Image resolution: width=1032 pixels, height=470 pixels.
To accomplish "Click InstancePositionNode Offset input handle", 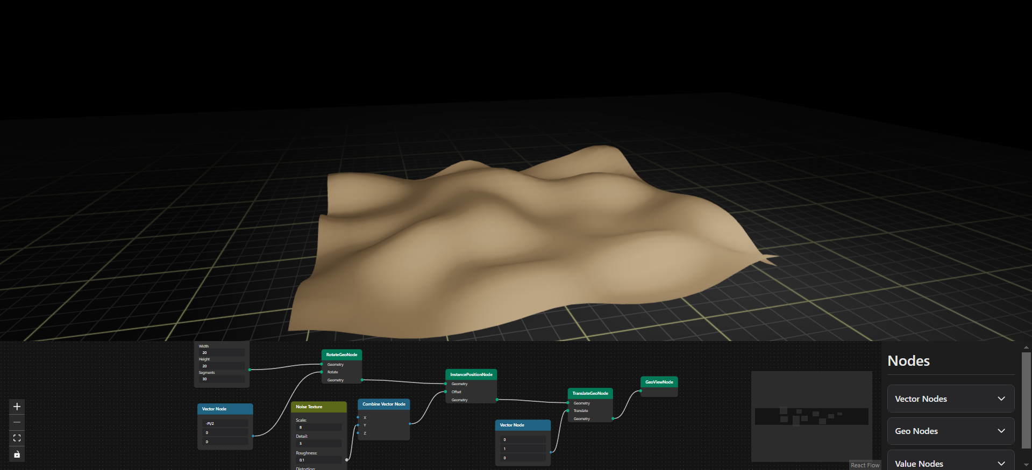I will click(x=446, y=392).
